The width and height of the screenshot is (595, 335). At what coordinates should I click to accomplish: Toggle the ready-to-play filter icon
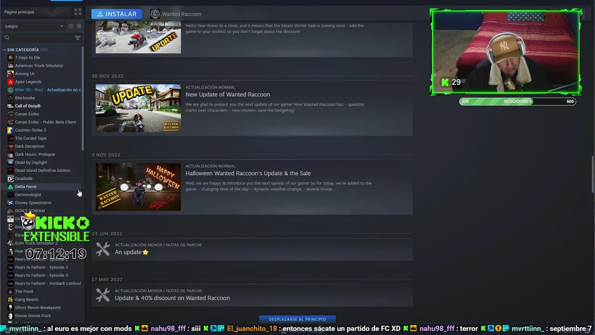[79, 26]
